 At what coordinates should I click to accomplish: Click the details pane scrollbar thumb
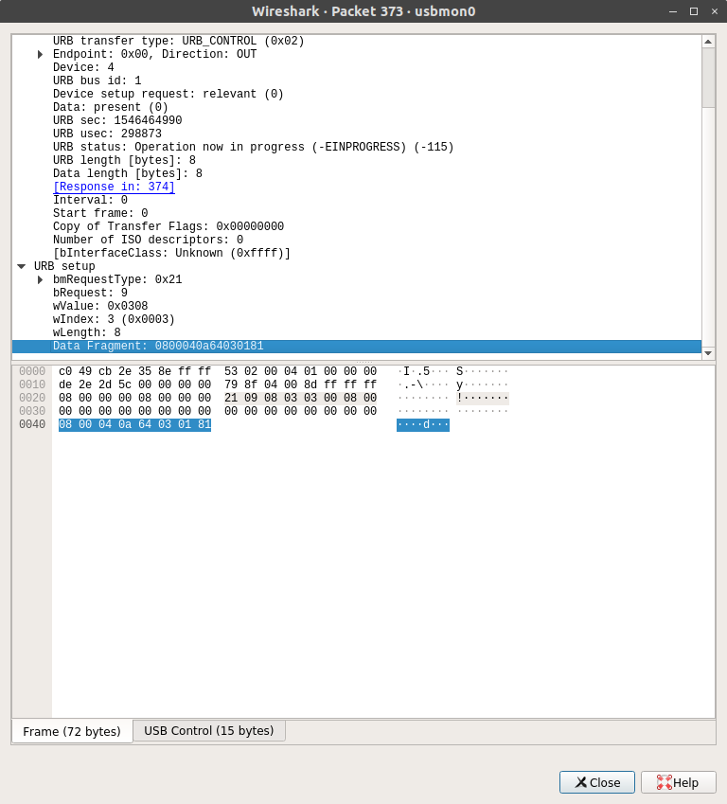pos(708,78)
